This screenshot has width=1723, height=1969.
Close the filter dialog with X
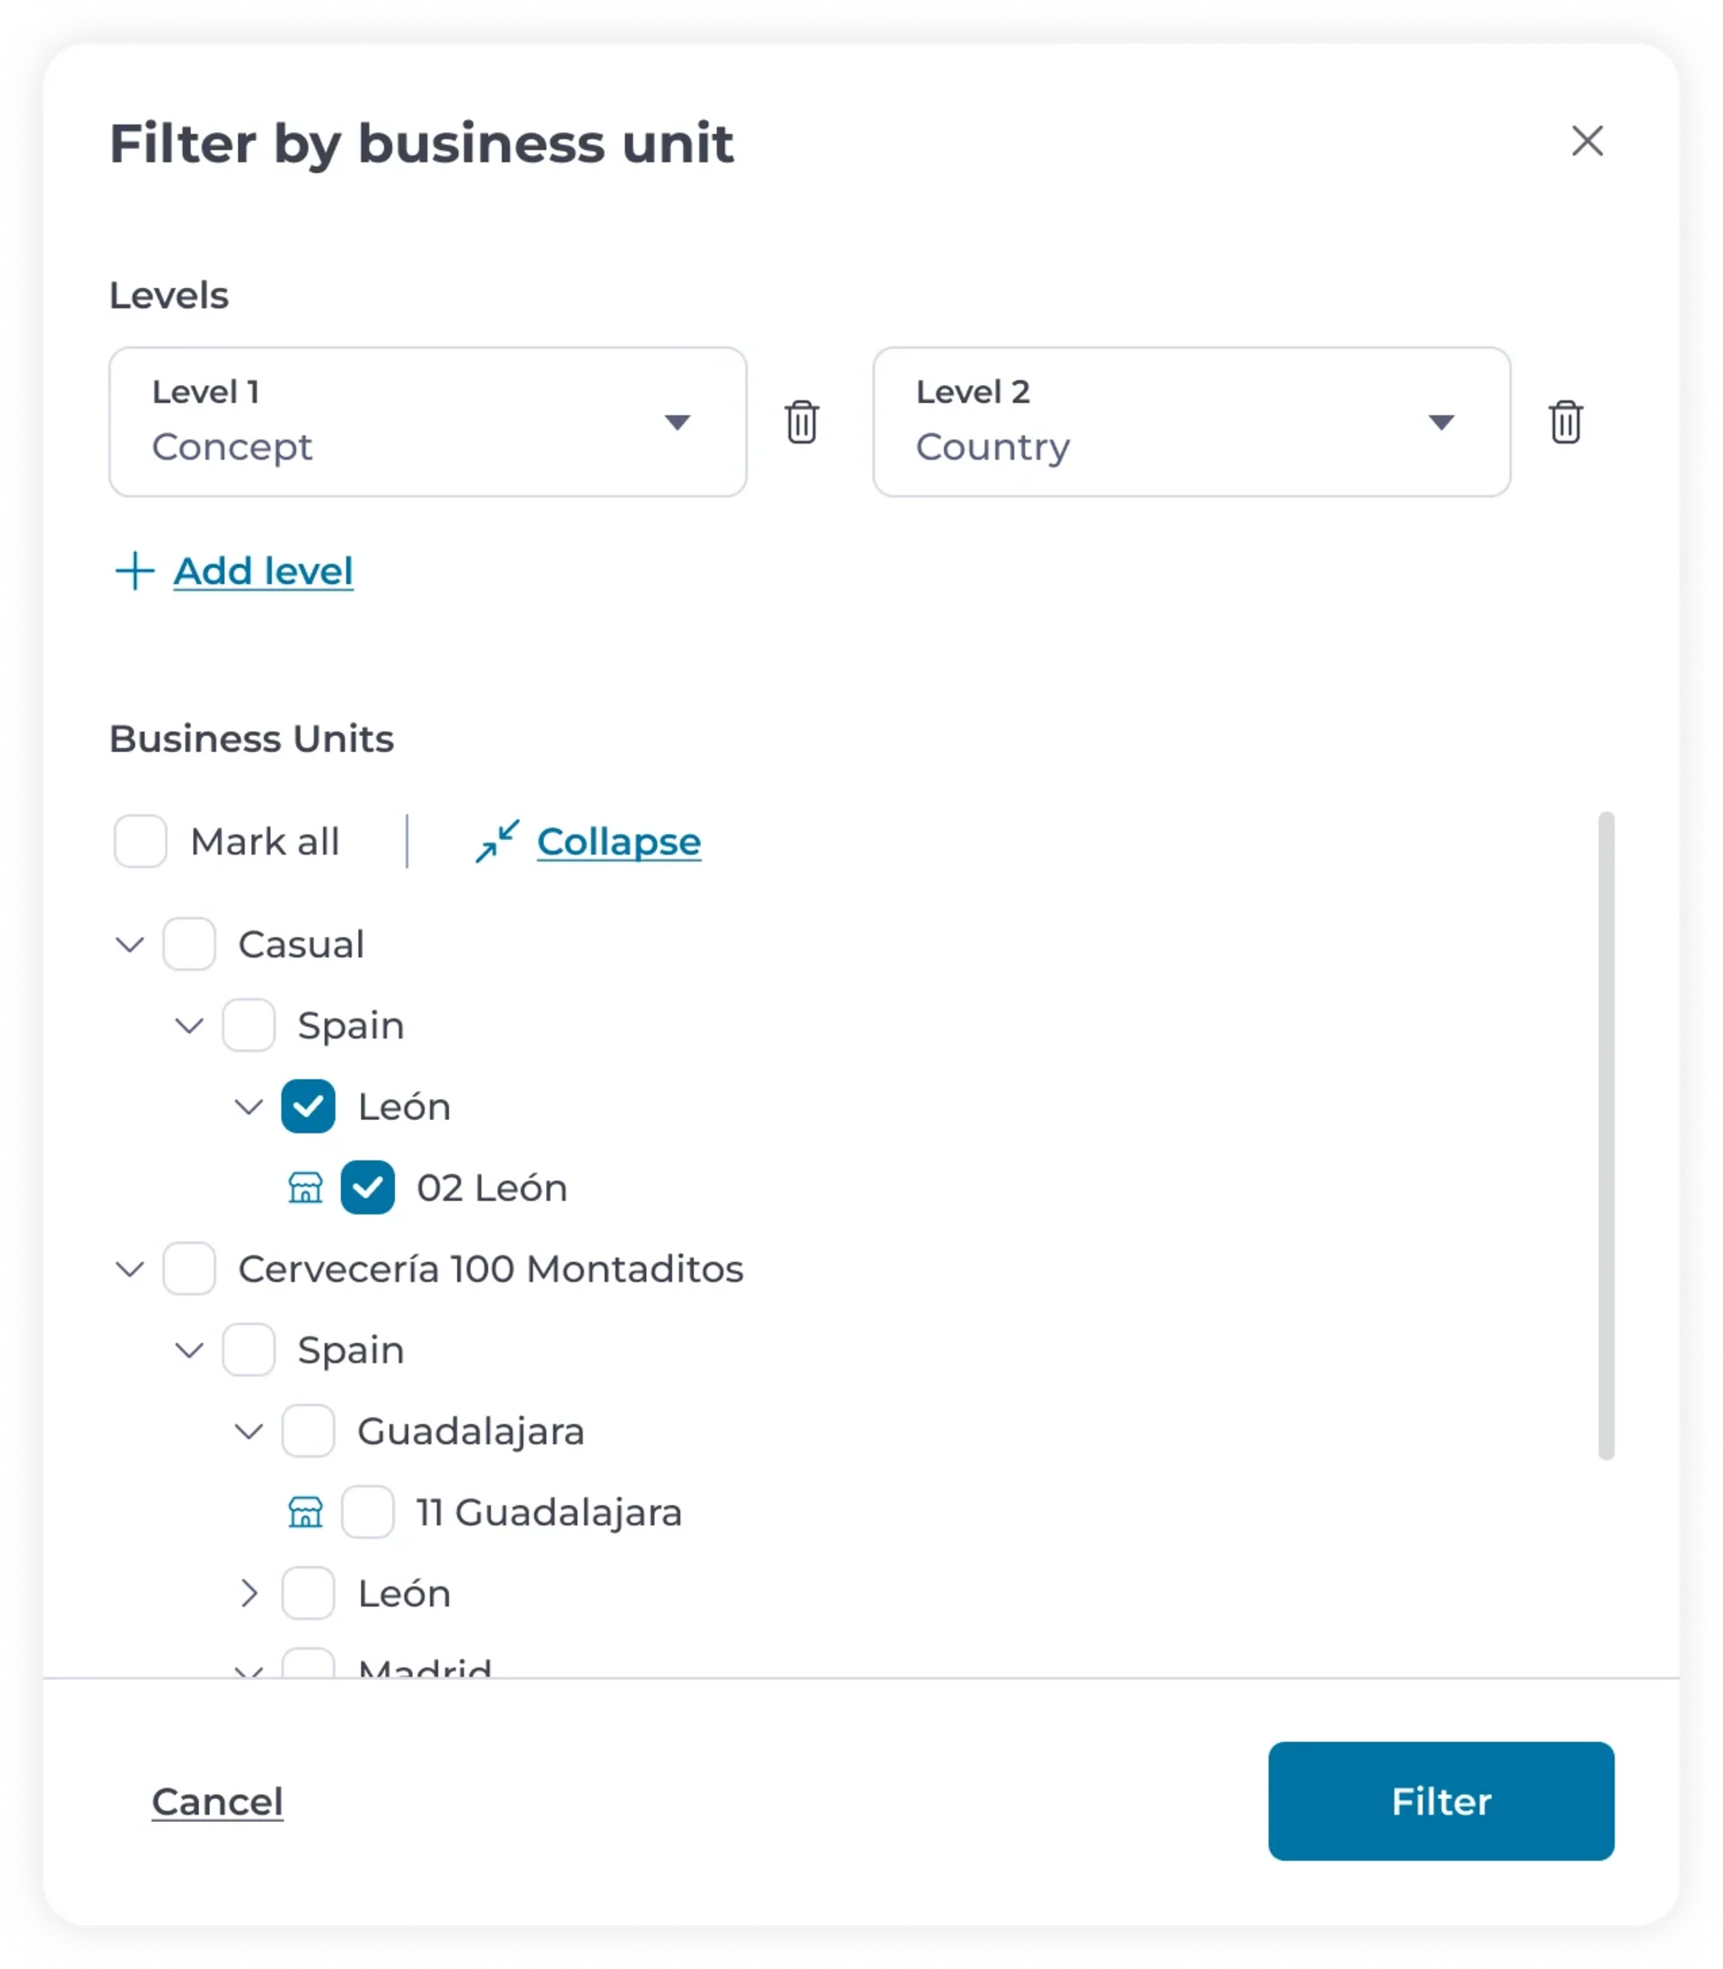click(x=1587, y=141)
